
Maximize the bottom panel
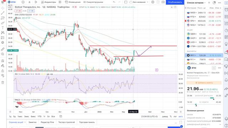pyautogui.click(x=181, y=122)
